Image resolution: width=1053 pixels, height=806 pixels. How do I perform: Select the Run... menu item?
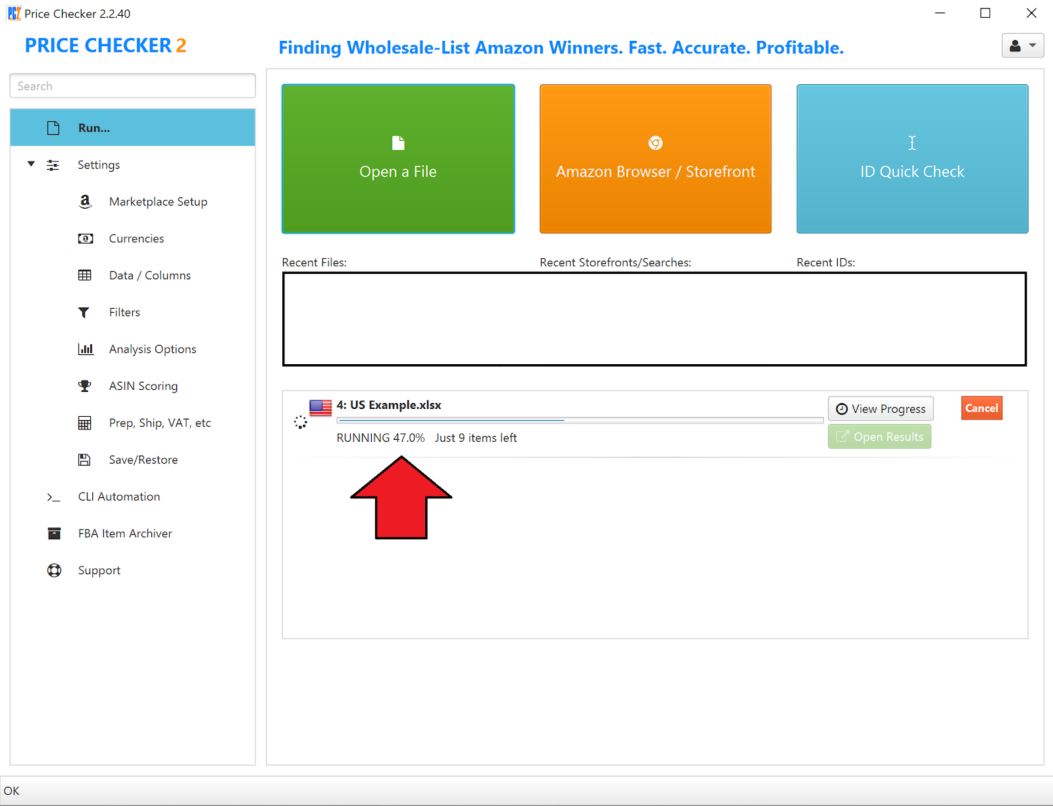tap(133, 128)
